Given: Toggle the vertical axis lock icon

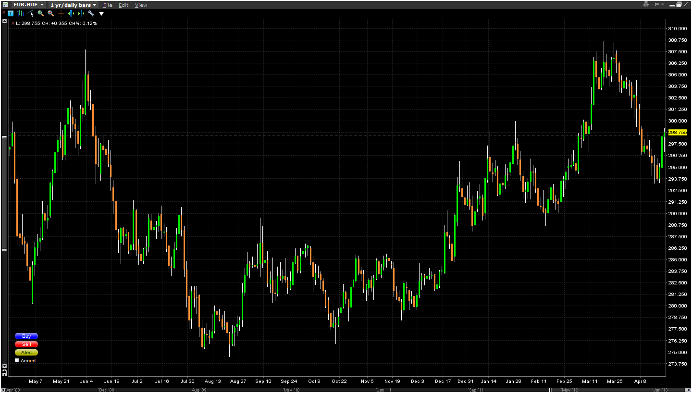Looking at the screenshot, I should 4,372.
